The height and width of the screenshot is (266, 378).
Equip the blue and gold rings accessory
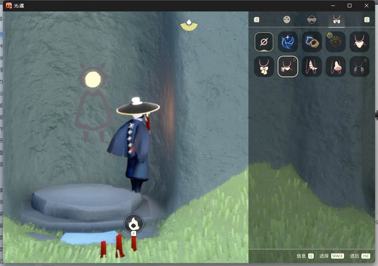pos(312,42)
